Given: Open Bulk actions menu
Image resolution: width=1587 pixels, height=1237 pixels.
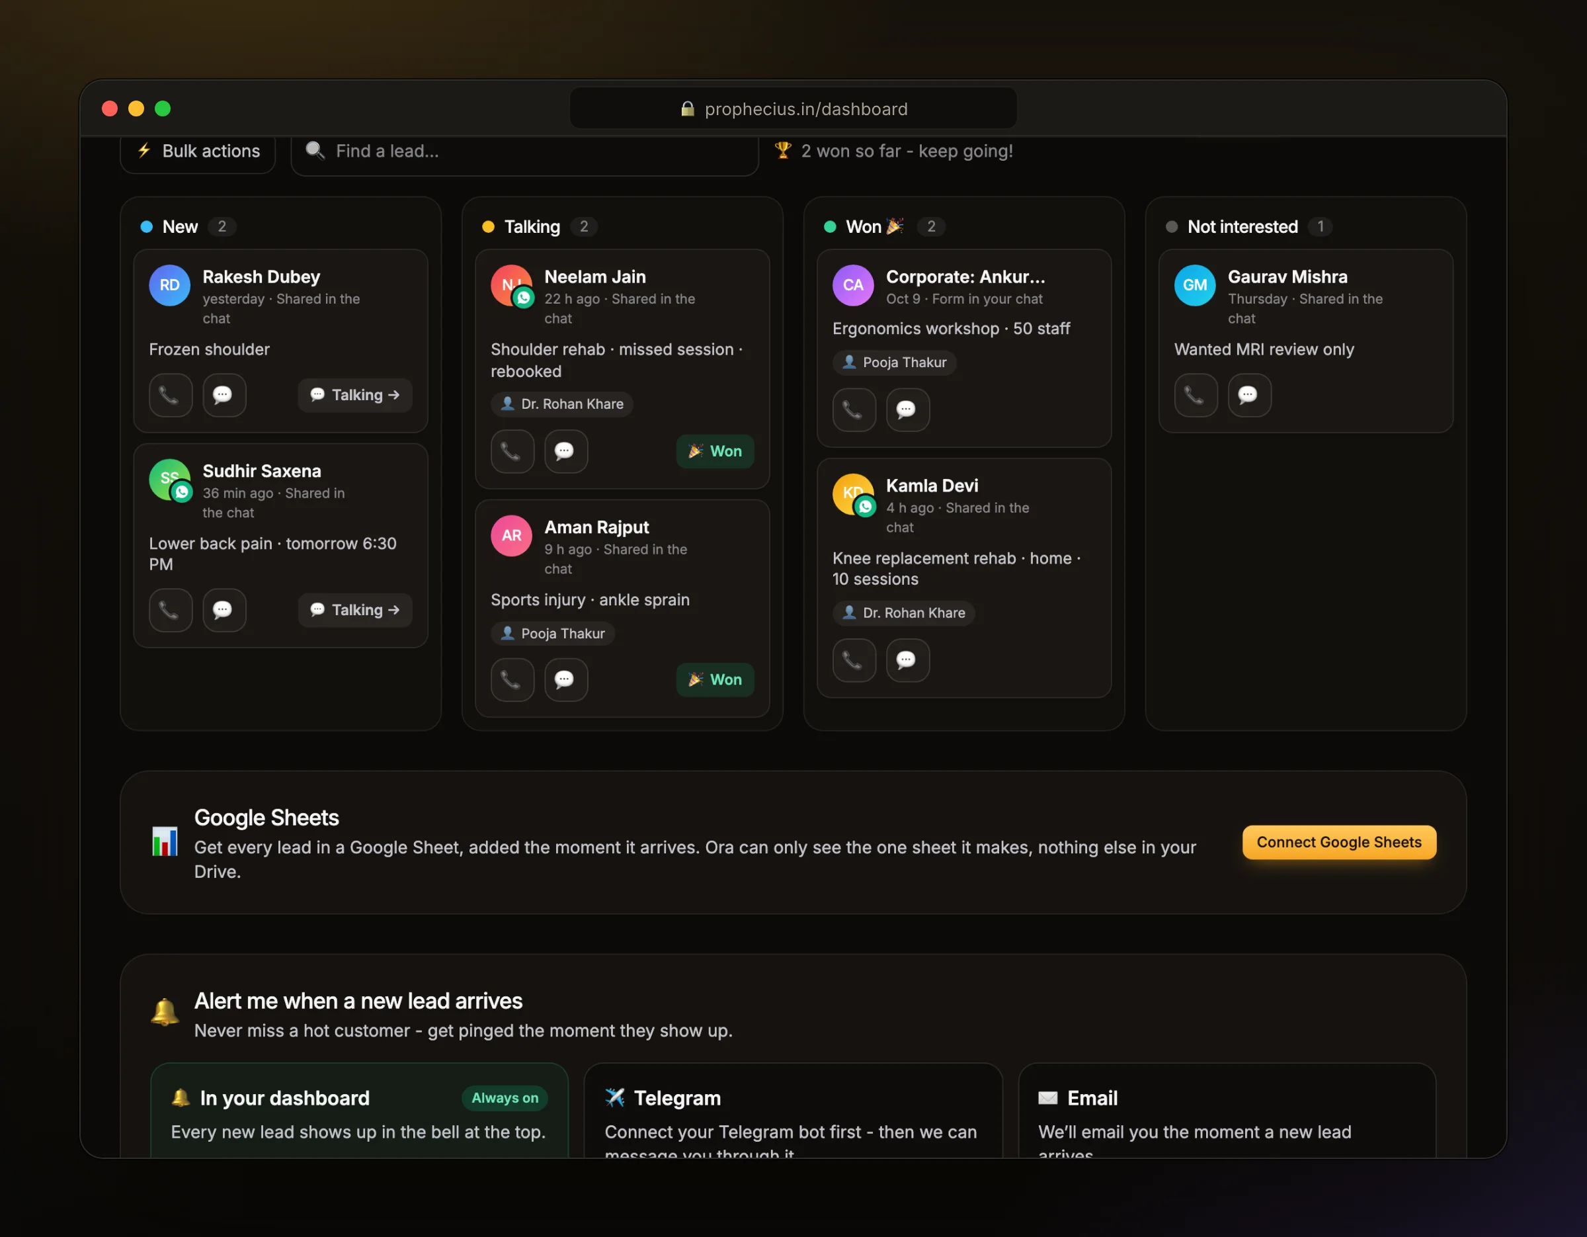Looking at the screenshot, I should 198,151.
